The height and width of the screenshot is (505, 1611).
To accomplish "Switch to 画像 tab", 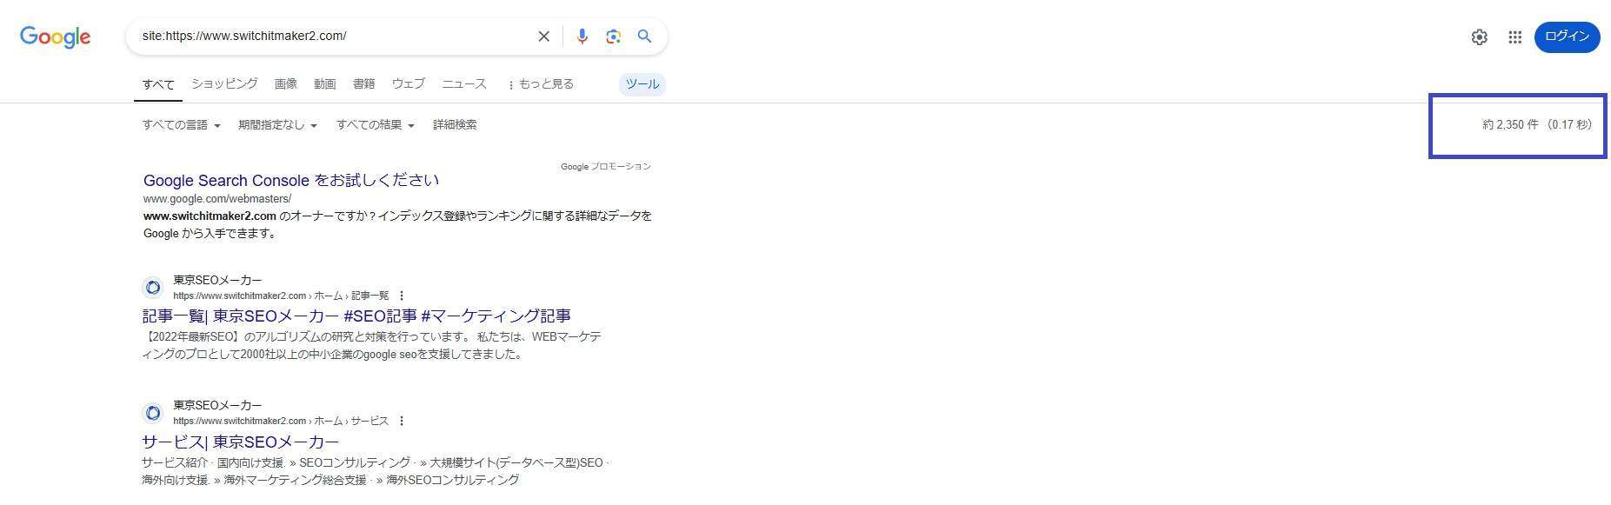I will point(286,84).
